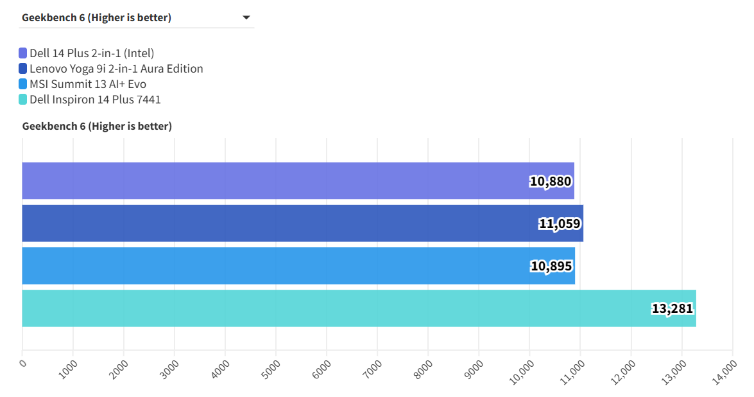Click the dropdown arrow beside Geekbench 6
This screenshot has width=754, height=397.
coord(246,18)
